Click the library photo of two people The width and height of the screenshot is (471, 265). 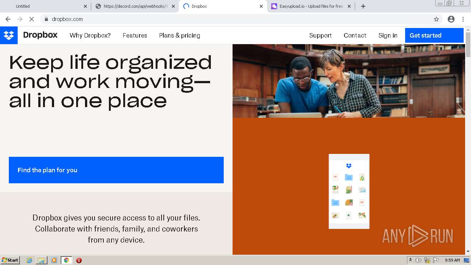point(349,81)
